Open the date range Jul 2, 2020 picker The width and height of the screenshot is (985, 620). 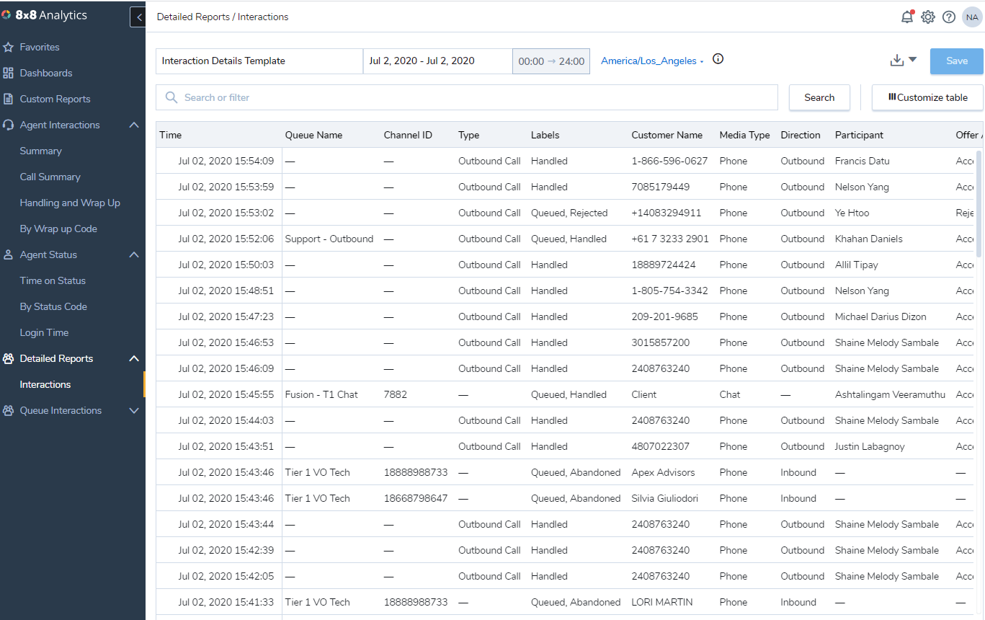[437, 61]
